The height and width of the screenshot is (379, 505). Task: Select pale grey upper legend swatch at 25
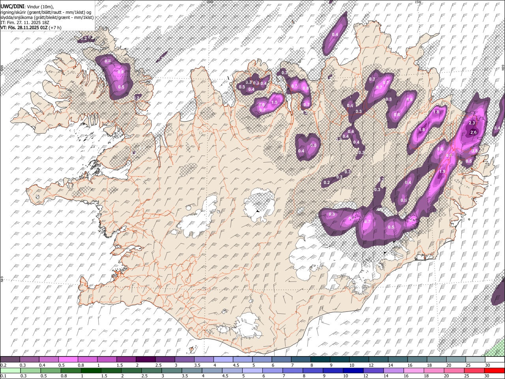point(475,359)
